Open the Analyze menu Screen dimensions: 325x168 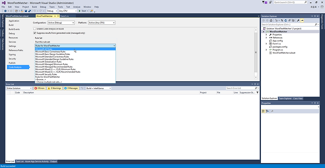point(76,7)
